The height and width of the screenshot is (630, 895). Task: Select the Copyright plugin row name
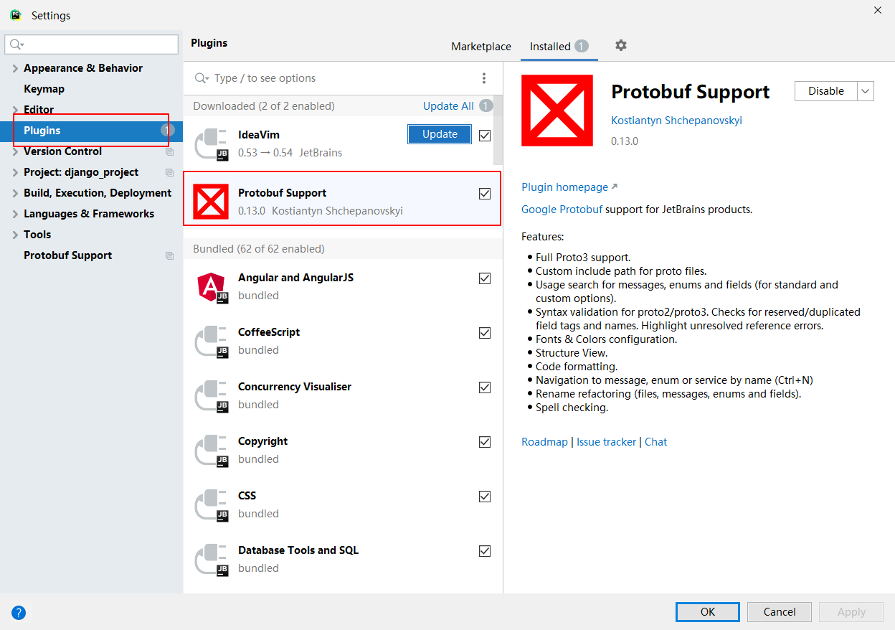tap(262, 441)
